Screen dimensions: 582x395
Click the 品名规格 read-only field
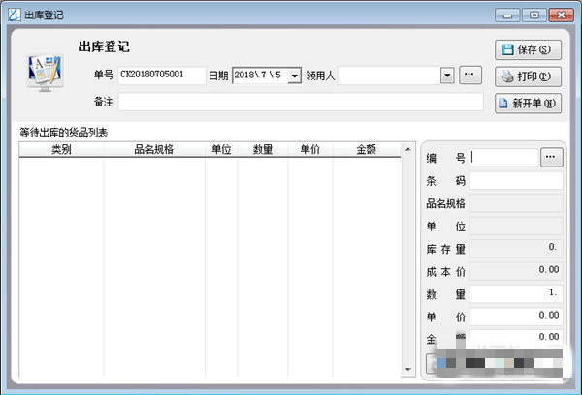point(516,203)
